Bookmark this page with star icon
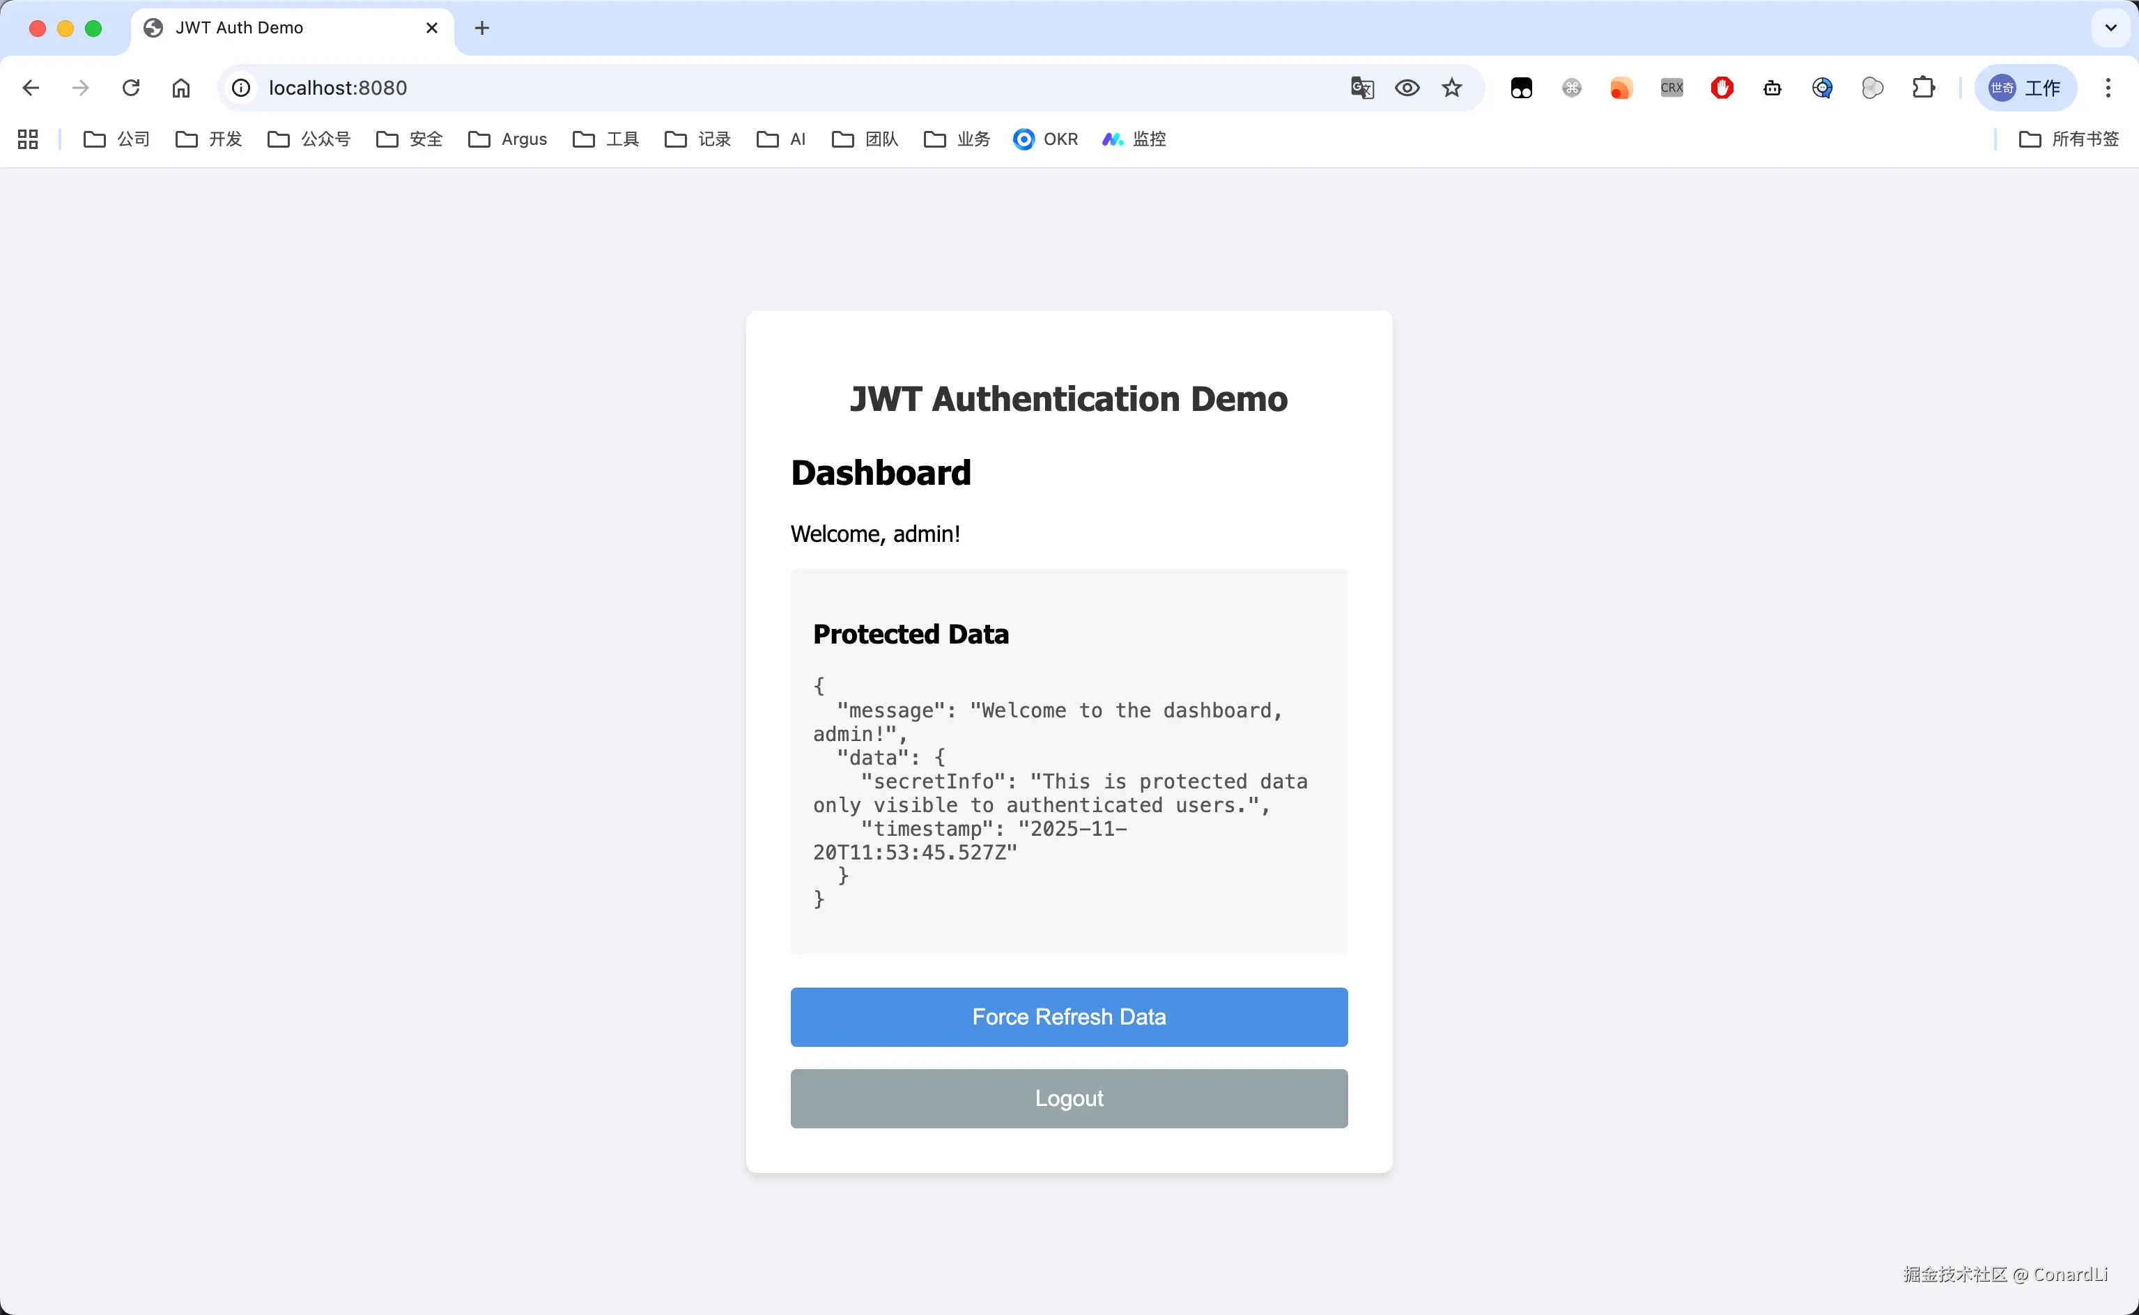 point(1452,88)
